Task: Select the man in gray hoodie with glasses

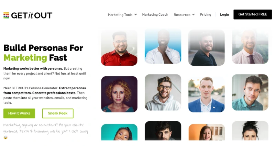Action: coord(163,92)
